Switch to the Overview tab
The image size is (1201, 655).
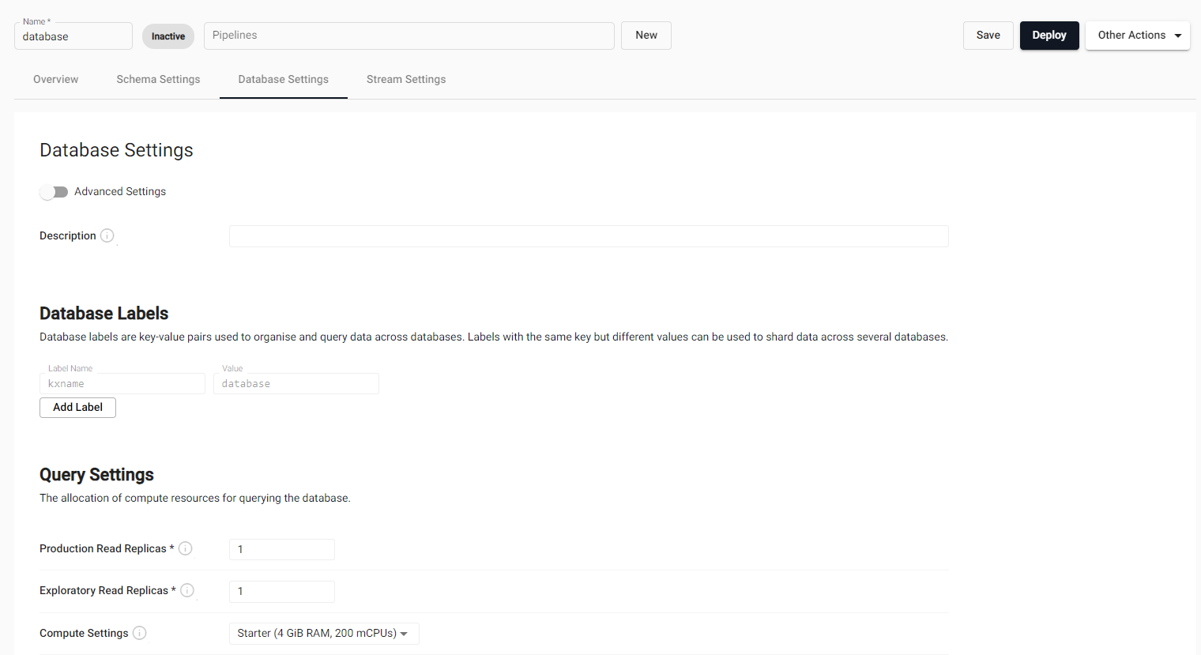56,80
